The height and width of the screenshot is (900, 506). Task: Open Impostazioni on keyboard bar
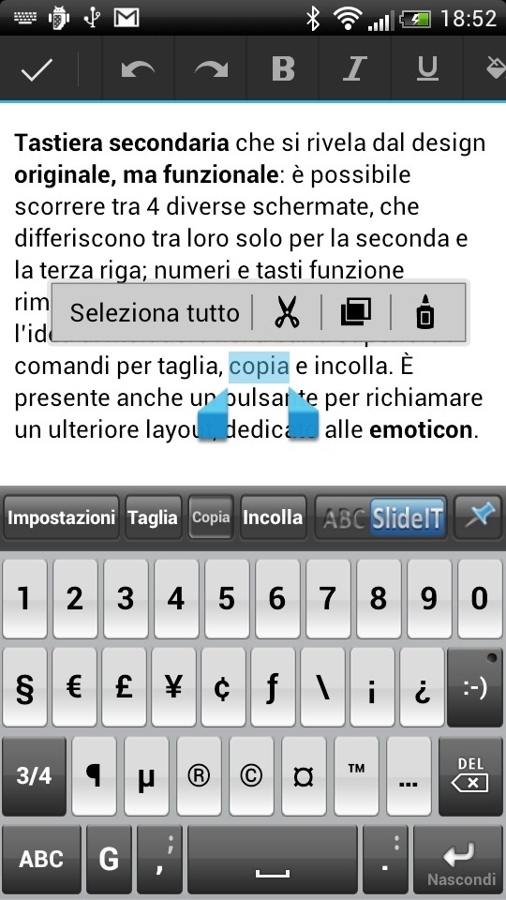click(x=62, y=517)
